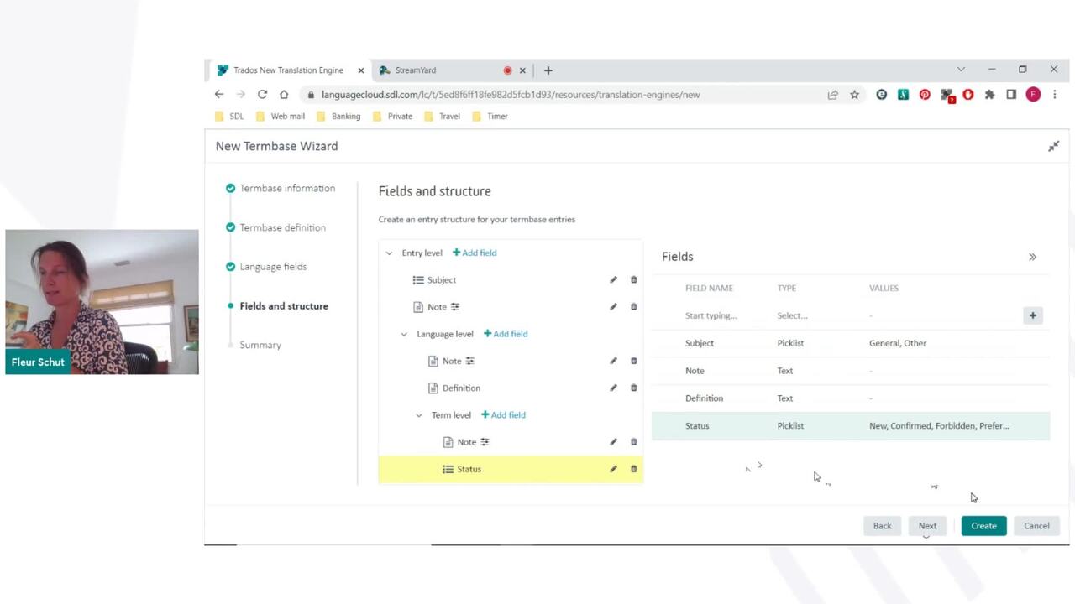The width and height of the screenshot is (1075, 604).
Task: Open the Chrome extensions puzzle menu
Action: tap(990, 95)
